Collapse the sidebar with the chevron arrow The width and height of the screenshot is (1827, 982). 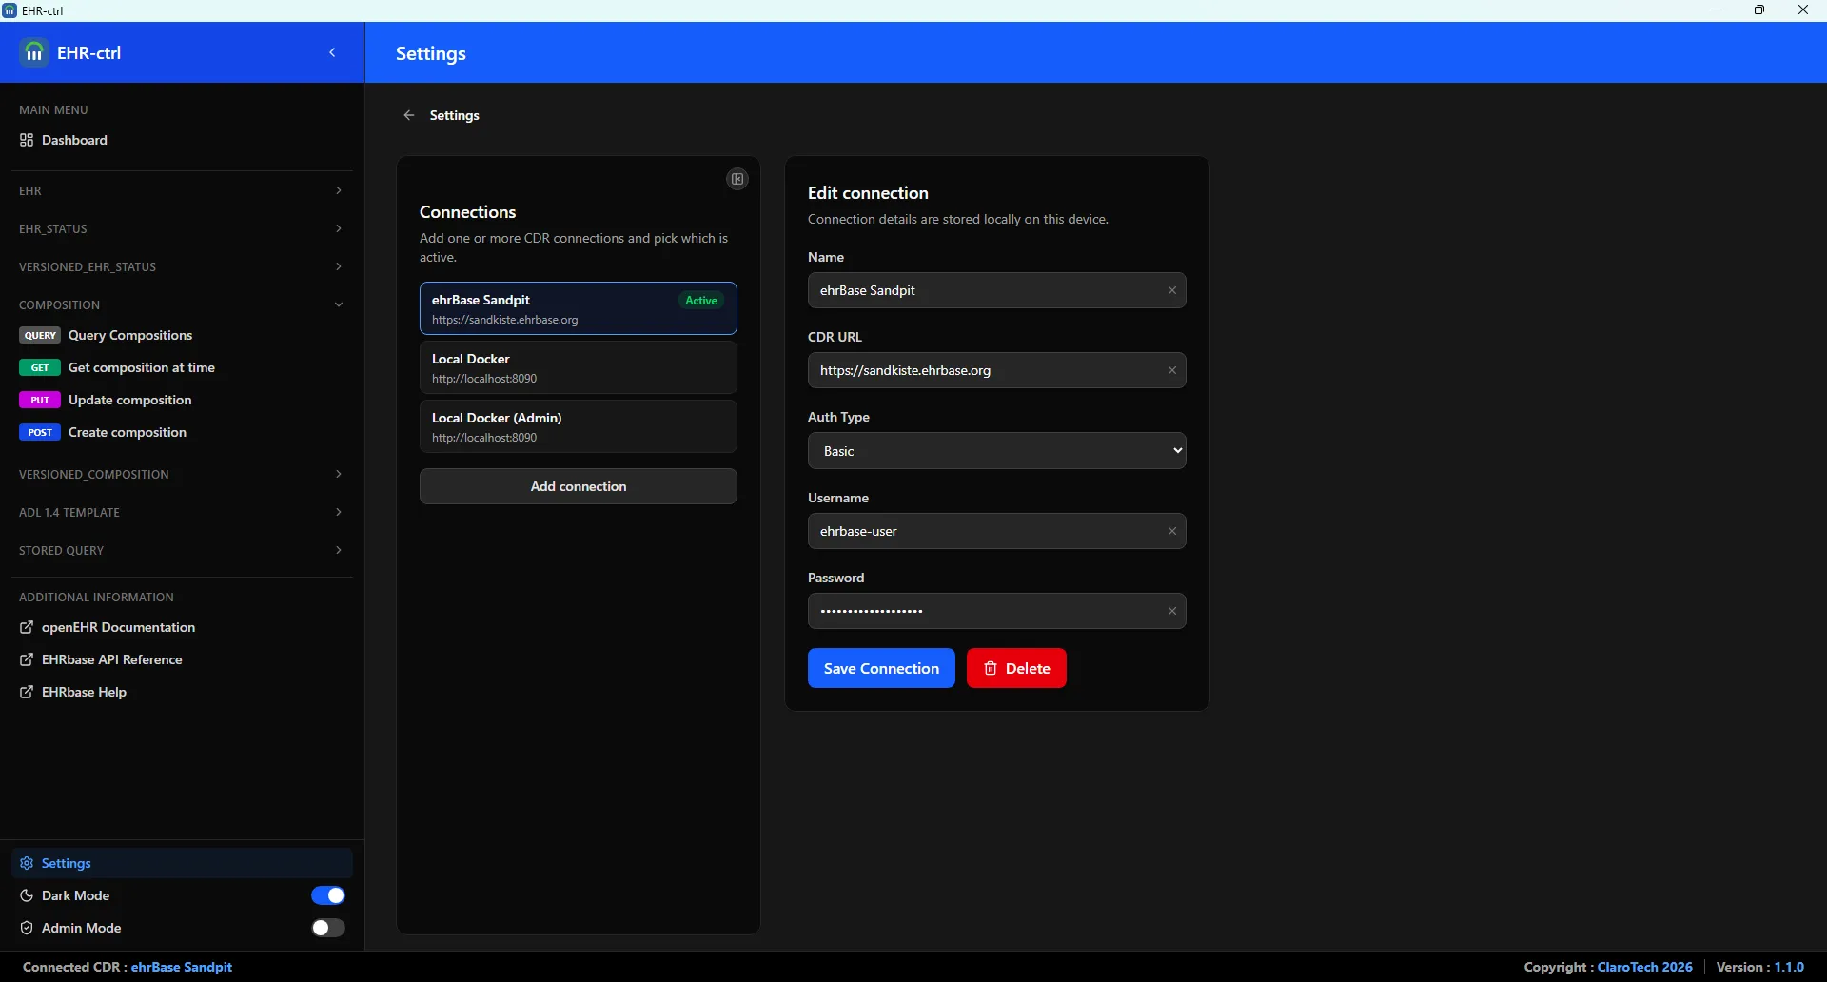tap(332, 52)
